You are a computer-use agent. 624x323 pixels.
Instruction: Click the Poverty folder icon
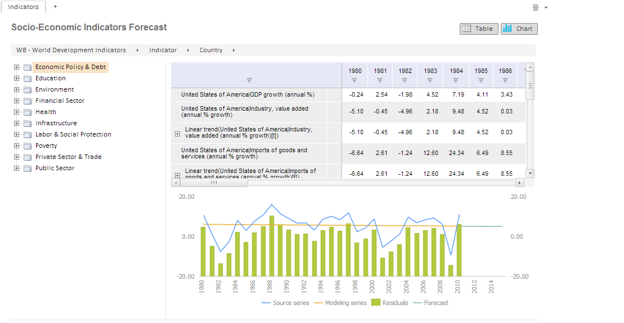28,146
